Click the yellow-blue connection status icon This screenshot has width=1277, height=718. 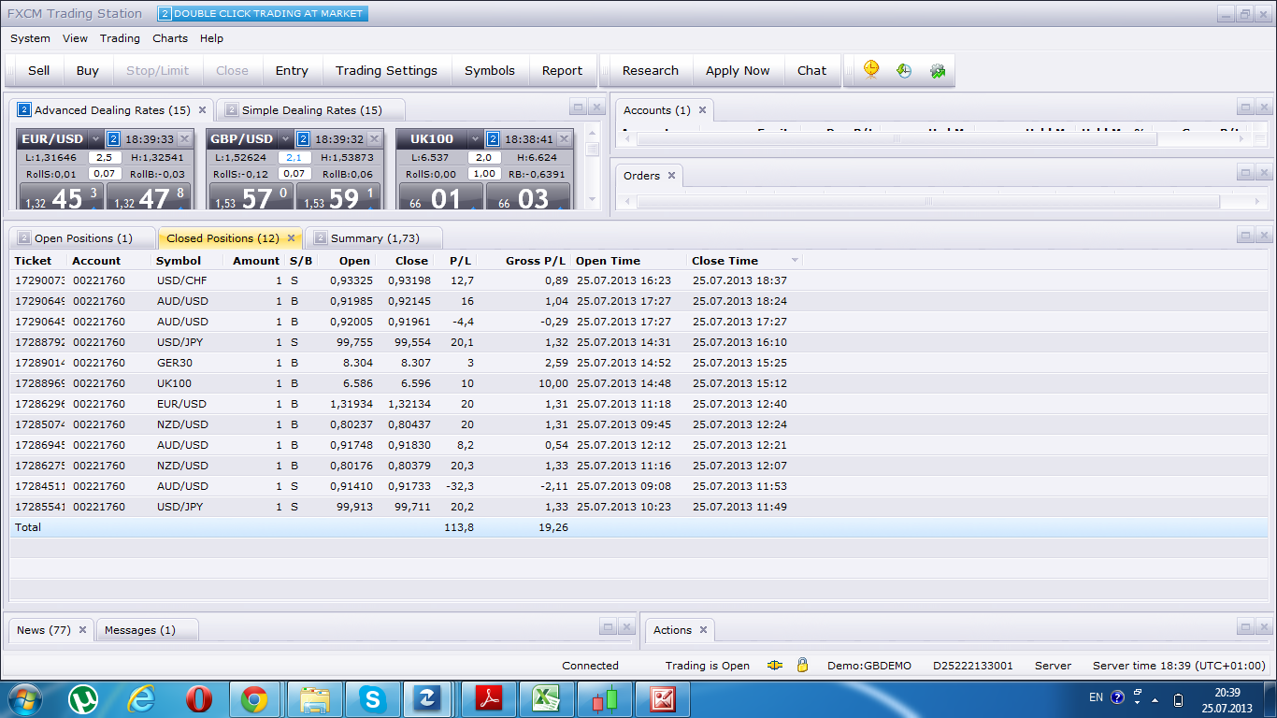pyautogui.click(x=775, y=666)
